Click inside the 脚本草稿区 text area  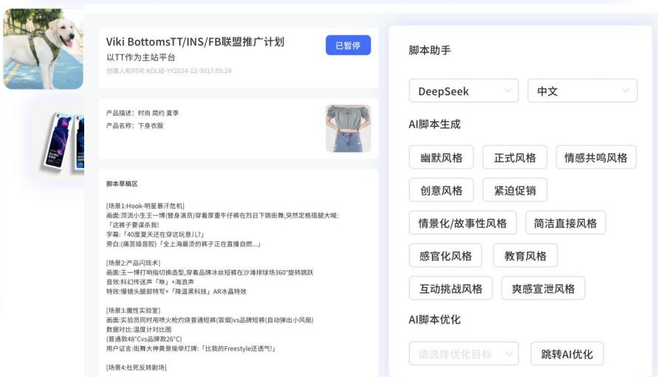(x=238, y=280)
